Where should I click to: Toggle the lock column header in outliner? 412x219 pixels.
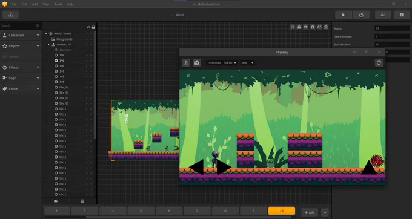93,27
